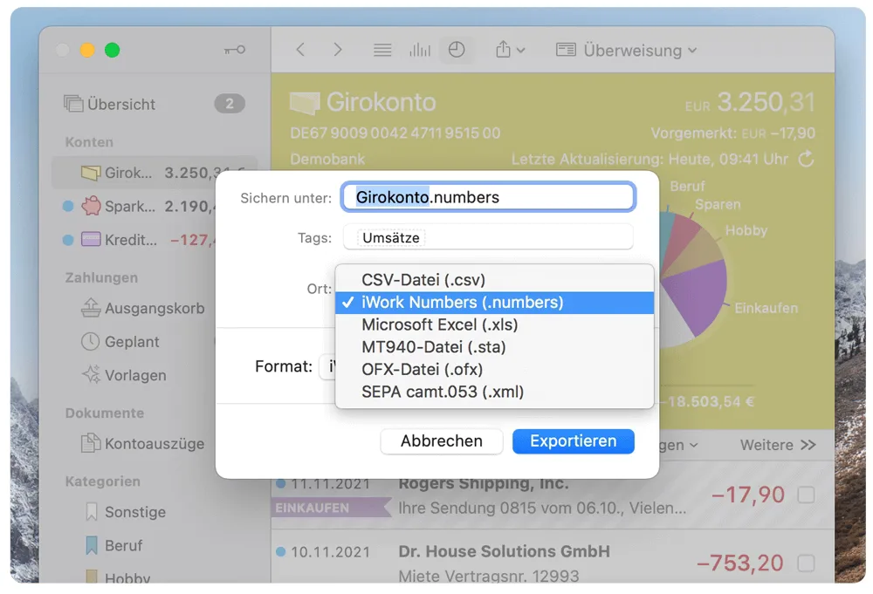
Task: Click the Übersicht badge showing 2
Action: (x=230, y=104)
